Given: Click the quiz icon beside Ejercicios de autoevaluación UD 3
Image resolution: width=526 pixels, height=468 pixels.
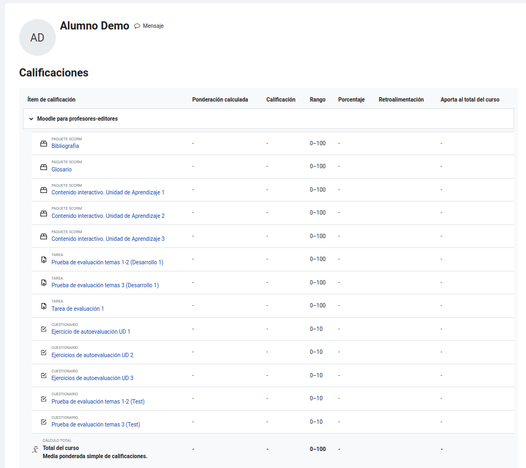Looking at the screenshot, I should [44, 375].
